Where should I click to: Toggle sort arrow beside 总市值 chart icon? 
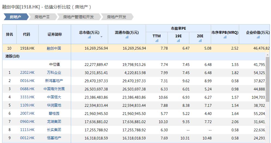pyautogui.click(x=101, y=37)
